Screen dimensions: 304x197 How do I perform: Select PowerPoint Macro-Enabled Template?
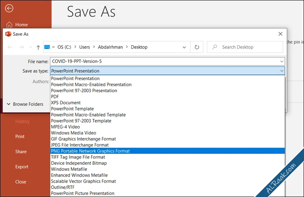168,115
